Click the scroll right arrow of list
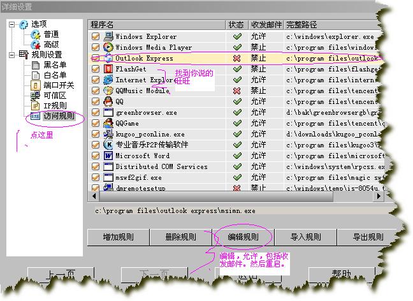This screenshot has height=301, width=413. pyautogui.click(x=379, y=196)
